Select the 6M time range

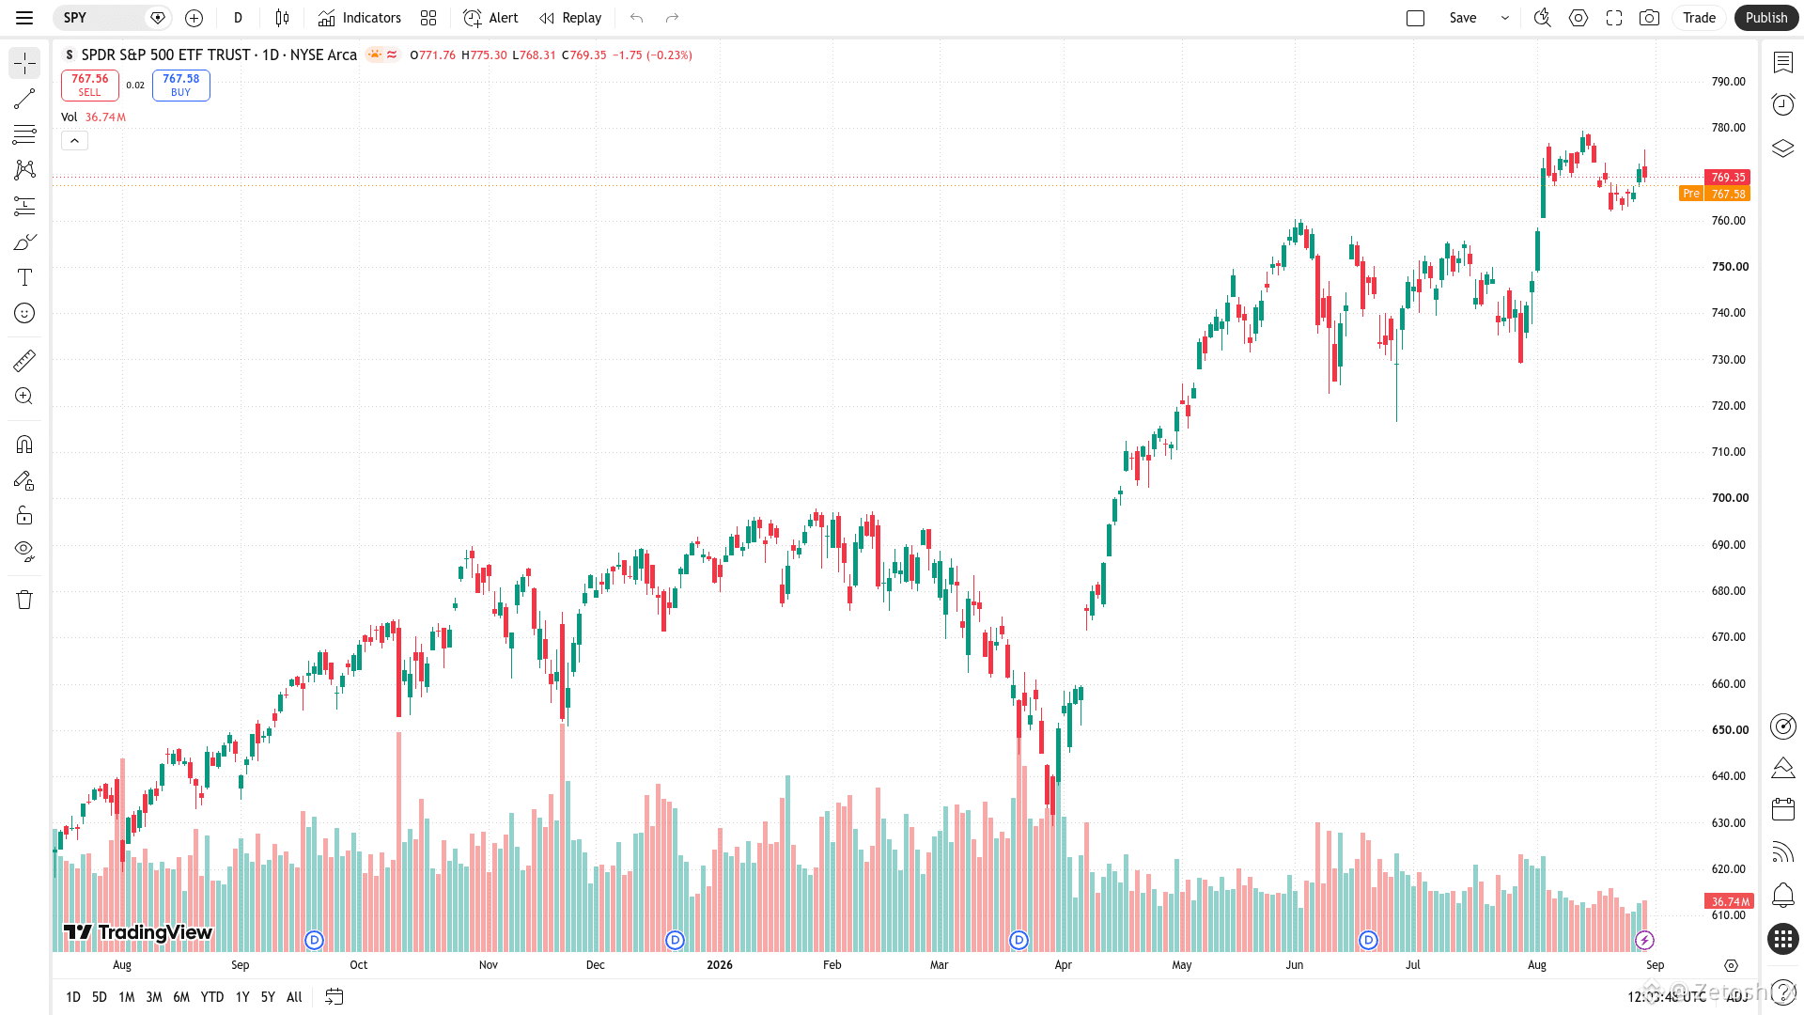(181, 997)
